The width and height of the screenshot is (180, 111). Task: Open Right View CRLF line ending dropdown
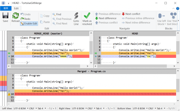tap(91, 108)
